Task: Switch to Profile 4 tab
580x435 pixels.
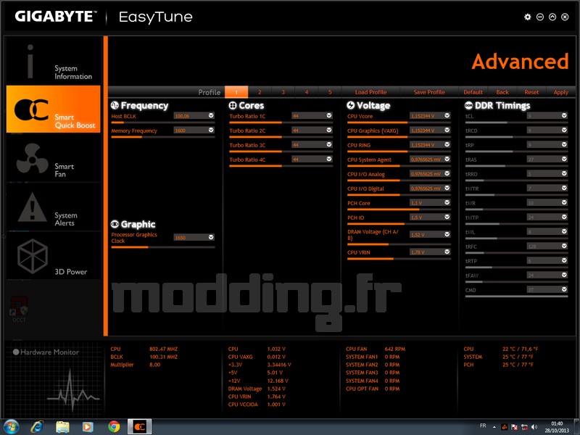Action: pos(306,92)
